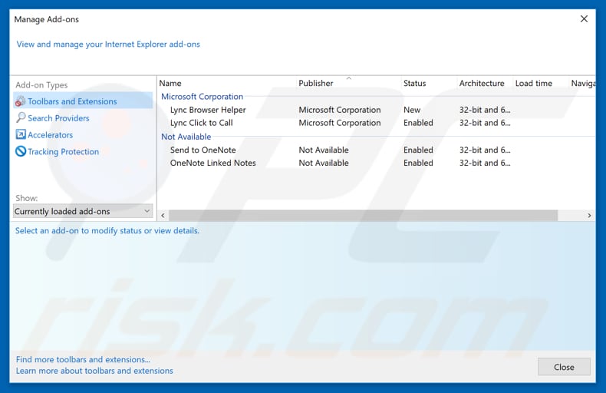Click Not Available publisher of Send to OneNote
The width and height of the screenshot is (606, 393).
[x=324, y=150]
